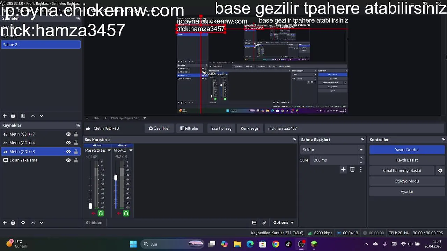Undock the Kontroller panel
Screen dimensions: 447x251
pyautogui.click(x=444, y=139)
